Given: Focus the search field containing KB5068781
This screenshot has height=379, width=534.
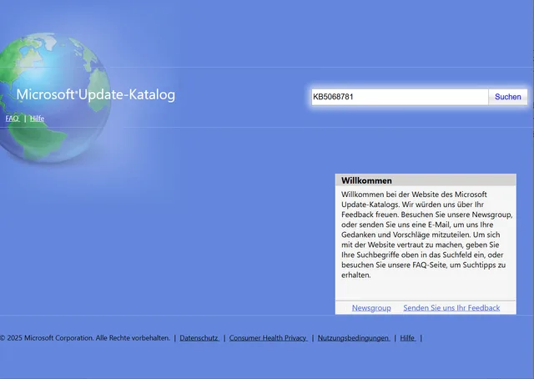Looking at the screenshot, I should tap(400, 97).
